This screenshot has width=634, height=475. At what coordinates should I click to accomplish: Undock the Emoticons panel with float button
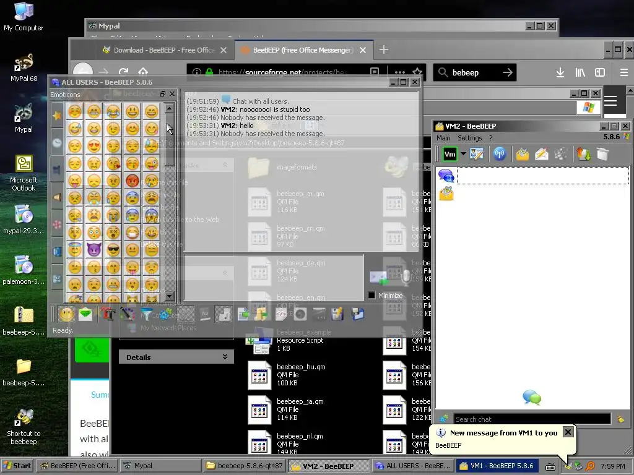[163, 94]
